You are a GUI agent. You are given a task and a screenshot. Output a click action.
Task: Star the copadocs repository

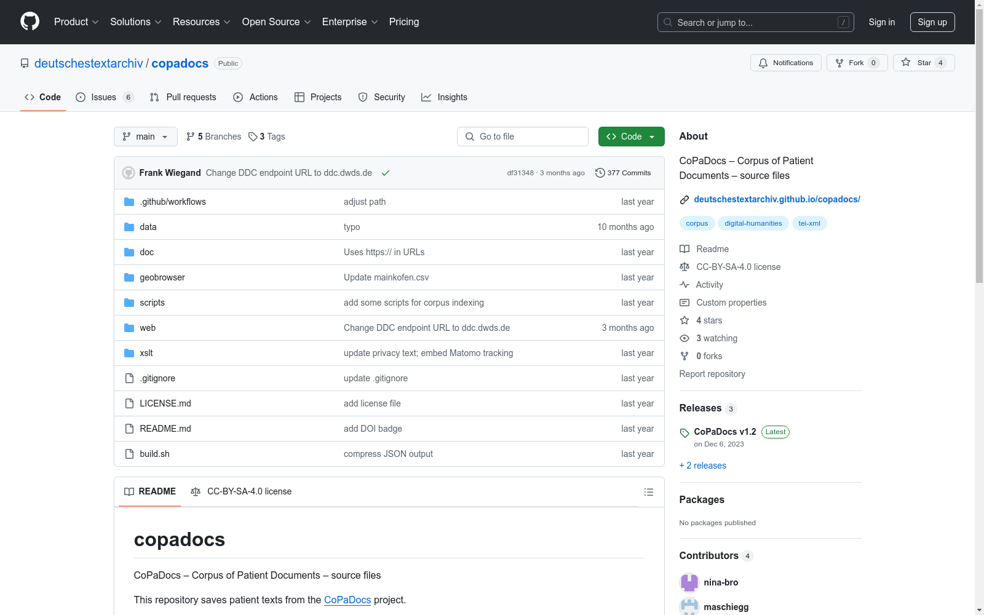point(924,63)
